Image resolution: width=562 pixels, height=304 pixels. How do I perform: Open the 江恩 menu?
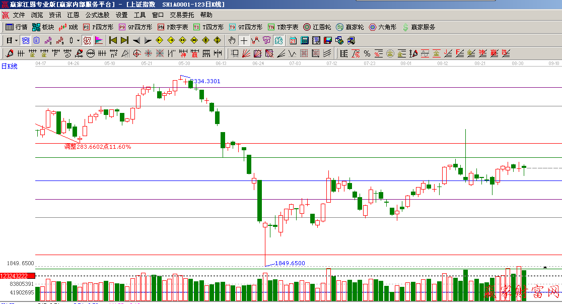(x=73, y=15)
